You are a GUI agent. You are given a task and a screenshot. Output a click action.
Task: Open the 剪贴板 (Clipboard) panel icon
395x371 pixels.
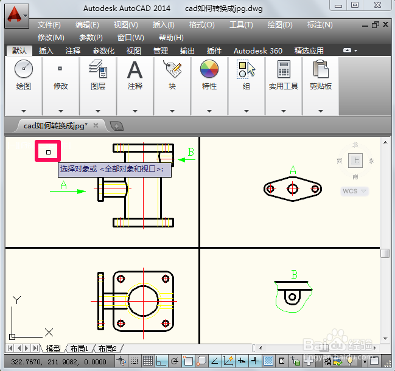pyautogui.click(x=321, y=69)
